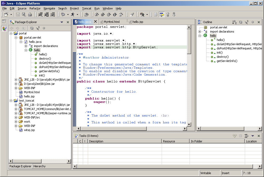Screen dimensions: 264x177
Task: Click the Tasks filter icon
Action: (246, 136)
